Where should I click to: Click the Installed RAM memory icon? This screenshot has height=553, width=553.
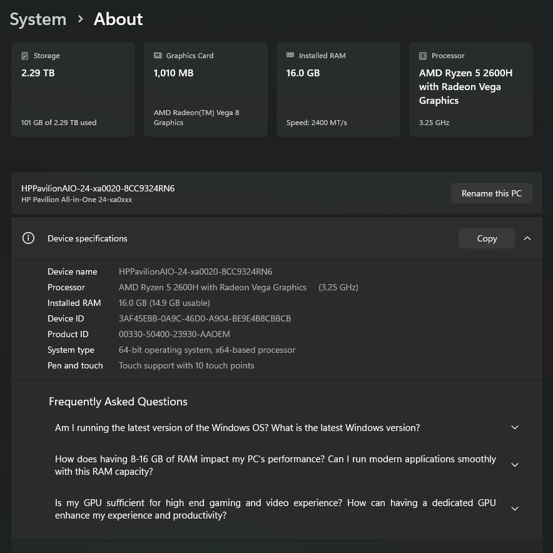pyautogui.click(x=290, y=55)
